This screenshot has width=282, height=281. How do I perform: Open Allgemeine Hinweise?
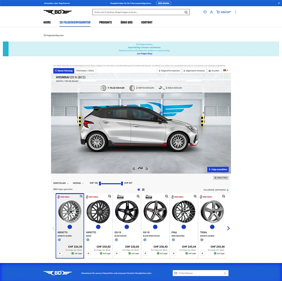pos(194,71)
